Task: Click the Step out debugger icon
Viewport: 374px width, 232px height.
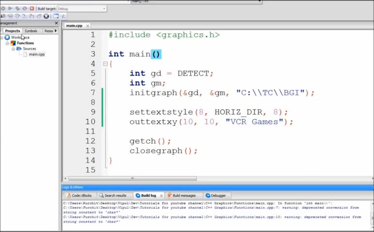Action: pos(25,16)
